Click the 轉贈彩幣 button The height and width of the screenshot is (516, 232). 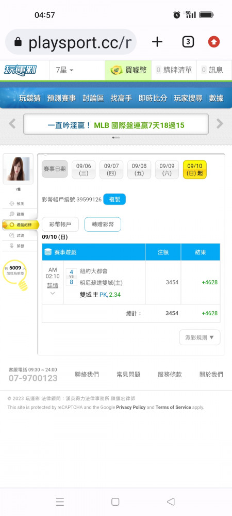(103, 224)
